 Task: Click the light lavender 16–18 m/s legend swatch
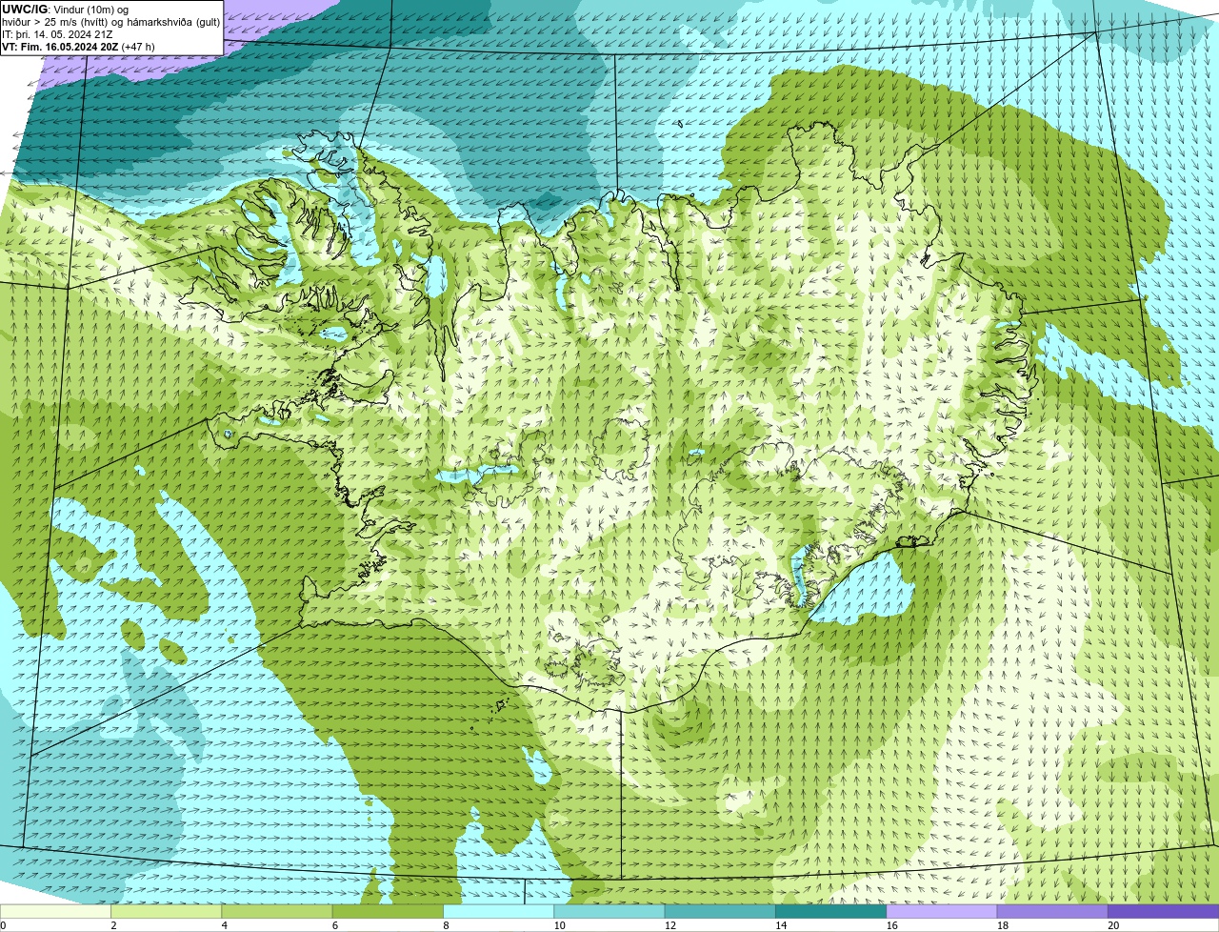(942, 911)
